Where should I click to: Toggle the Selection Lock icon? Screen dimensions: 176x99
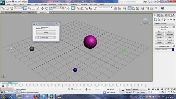[x=69, y=89]
